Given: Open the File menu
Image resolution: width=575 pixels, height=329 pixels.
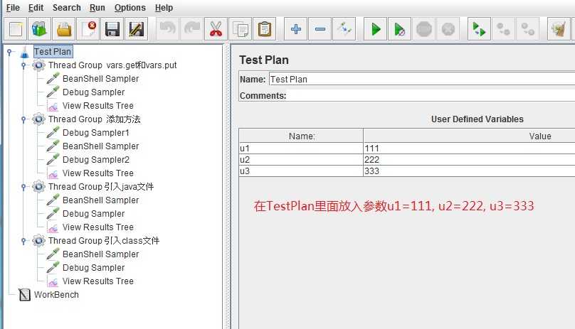Looking at the screenshot, I should 13,8.
